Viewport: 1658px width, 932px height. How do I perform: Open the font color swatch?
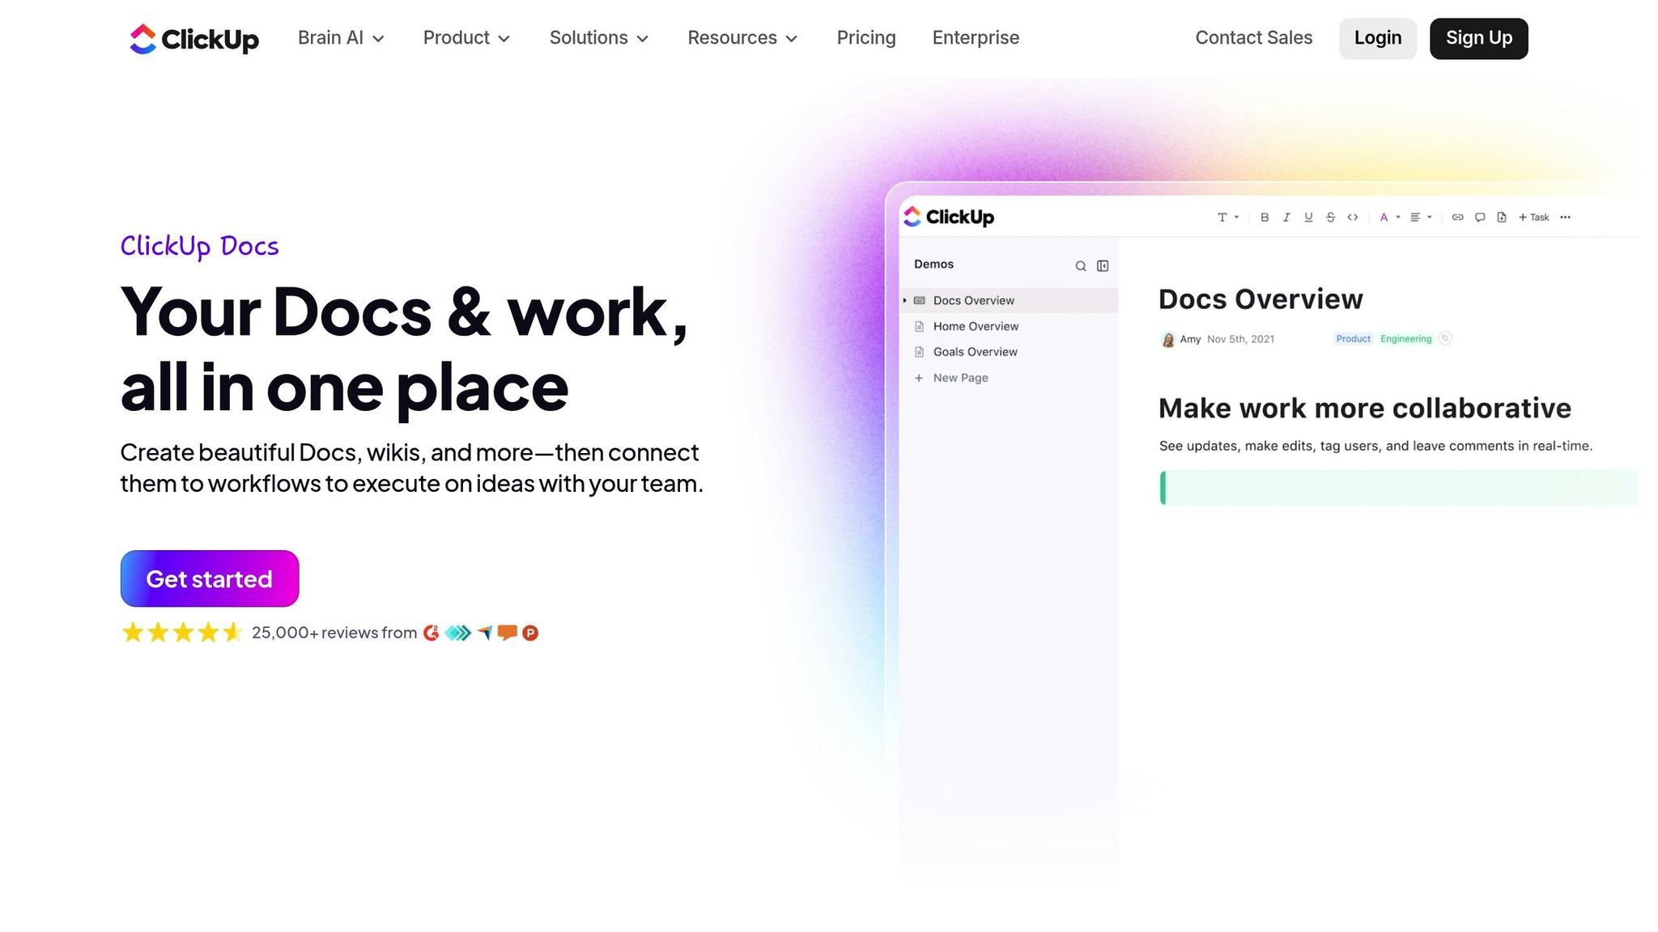(1385, 217)
